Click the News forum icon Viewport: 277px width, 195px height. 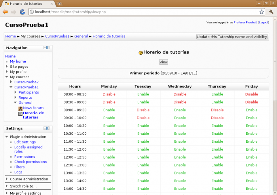tap(20, 108)
